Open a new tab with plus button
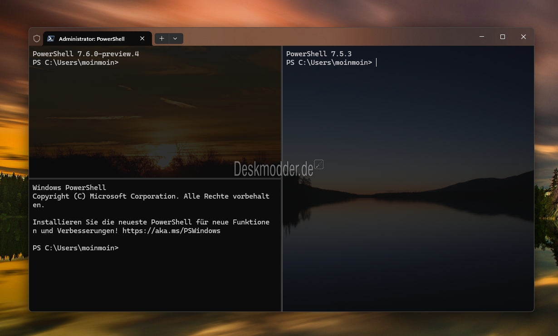Image resolution: width=558 pixels, height=336 pixels. (162, 39)
